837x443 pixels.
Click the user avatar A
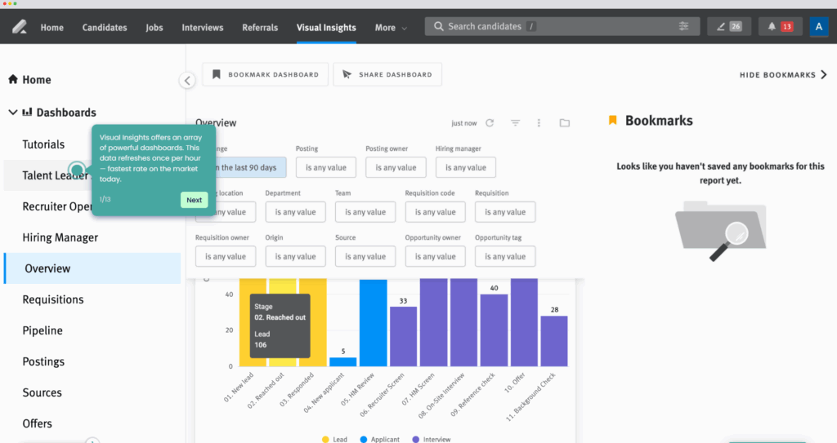coord(819,26)
